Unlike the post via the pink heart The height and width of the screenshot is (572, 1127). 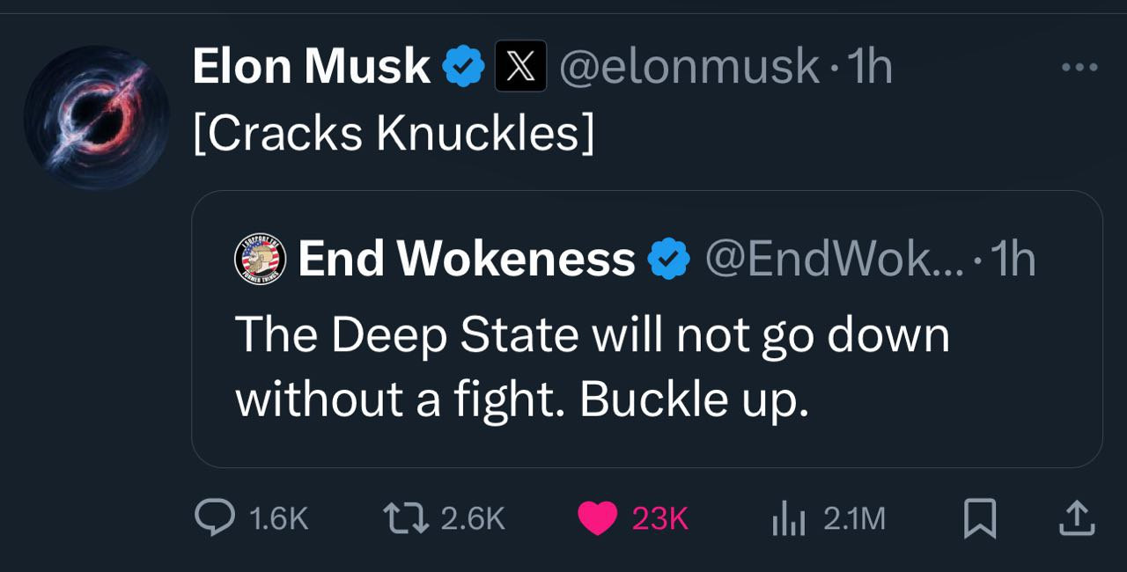(598, 517)
